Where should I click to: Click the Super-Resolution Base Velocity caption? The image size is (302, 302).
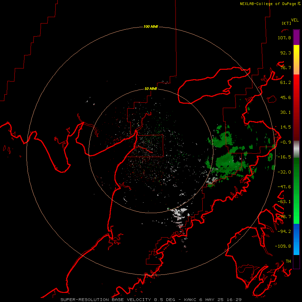(x=151, y=300)
